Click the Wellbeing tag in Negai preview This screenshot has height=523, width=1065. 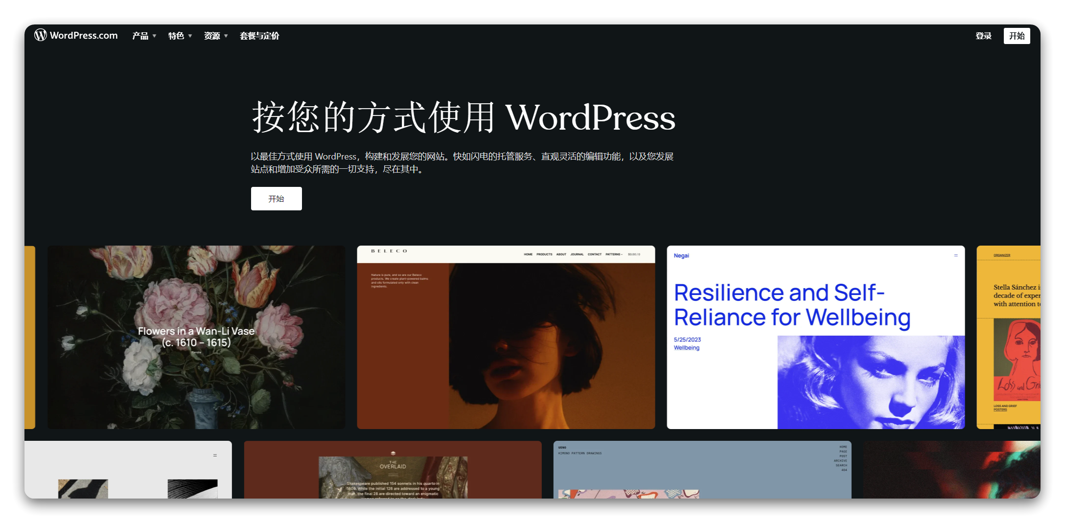click(x=687, y=348)
